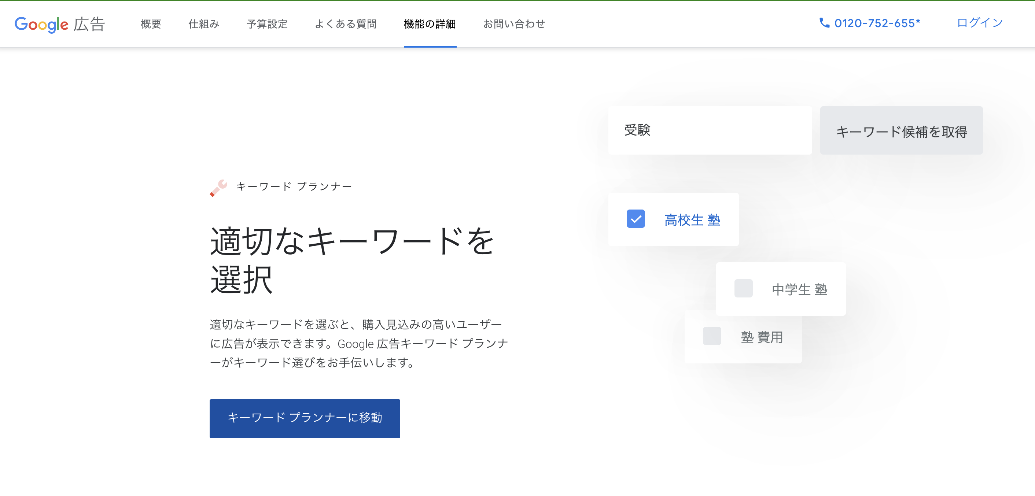
Task: Call the 0120-752-655 phone number link
Action: [877, 23]
